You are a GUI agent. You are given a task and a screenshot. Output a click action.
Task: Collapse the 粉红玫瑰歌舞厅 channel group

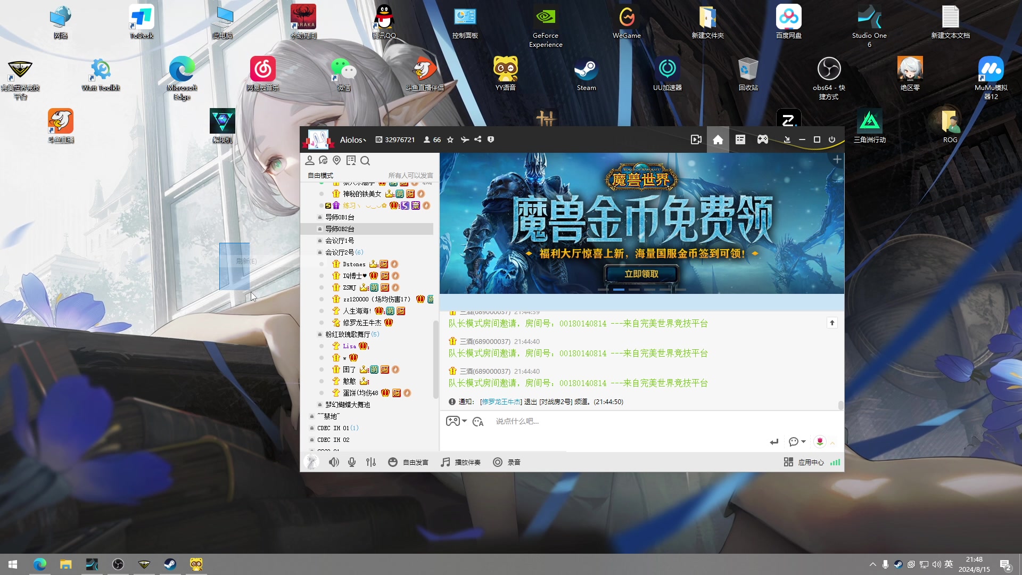coord(320,334)
